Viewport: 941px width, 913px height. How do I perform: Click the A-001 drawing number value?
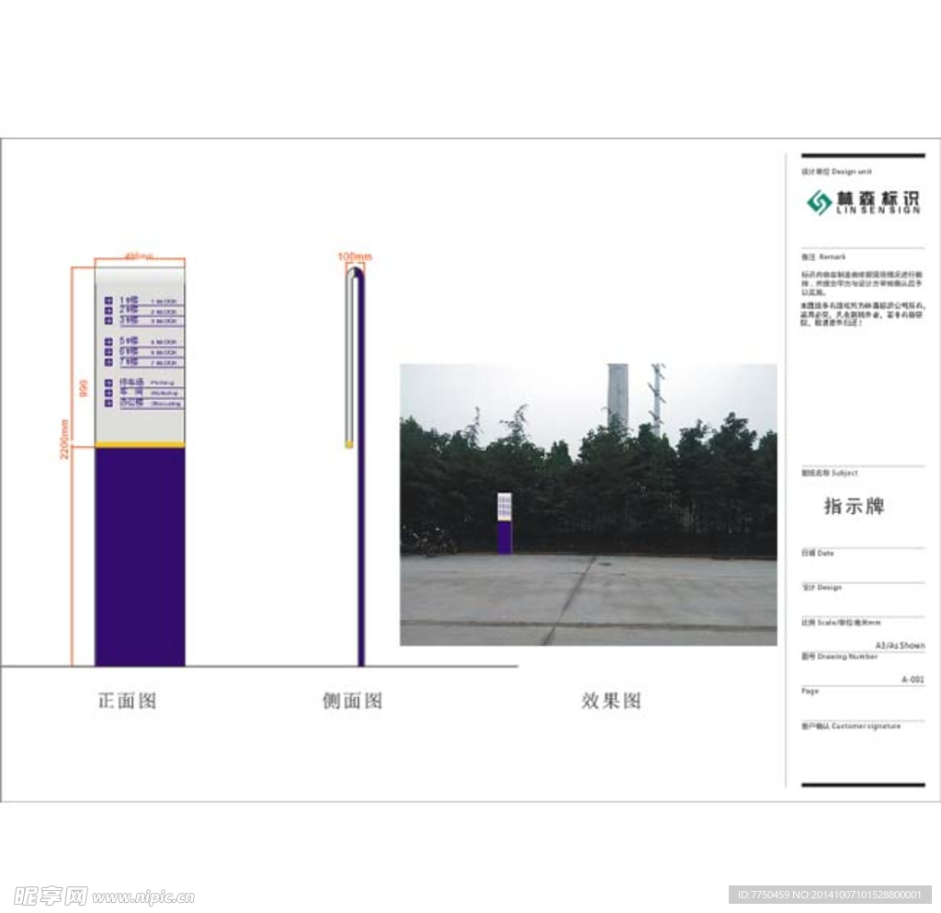[x=913, y=679]
